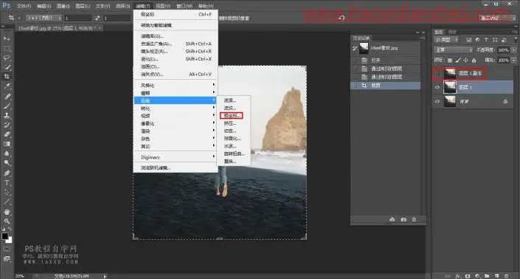Show the hidden 图层 1 副本 layer
Viewport: 520px width, 279px height.
pyautogui.click(x=437, y=73)
